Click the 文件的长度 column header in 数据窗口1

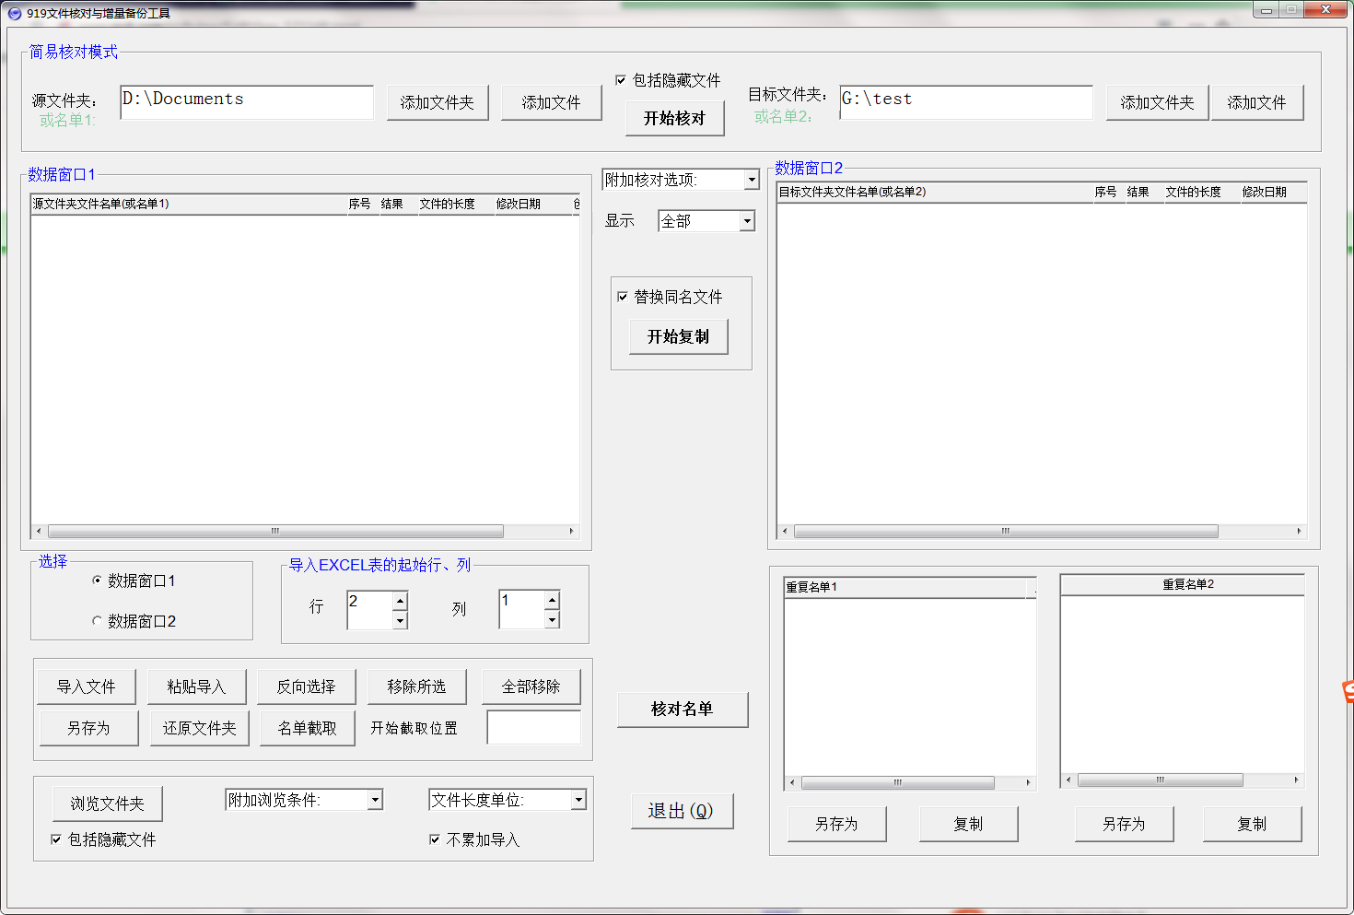pos(448,204)
